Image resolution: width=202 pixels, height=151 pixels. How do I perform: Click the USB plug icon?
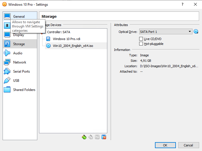point(7,80)
